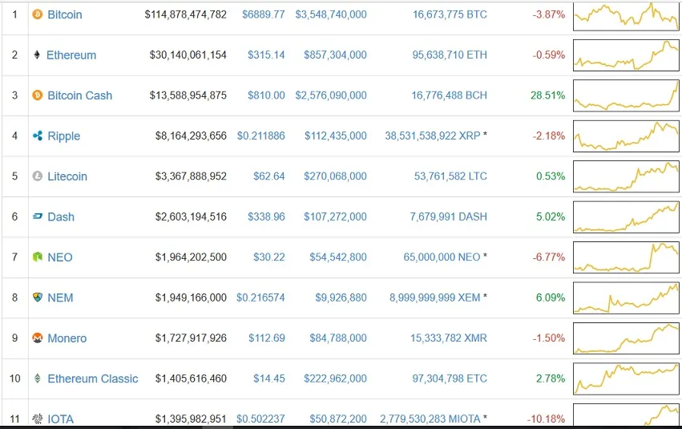This screenshot has height=429, width=682.
Task: Click supply 7,679,991 DASH
Action: (x=449, y=217)
